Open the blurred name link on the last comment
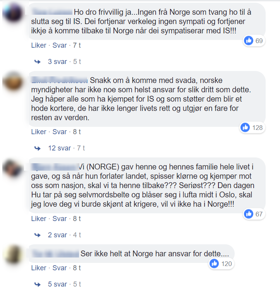Viewport: 280px width, 292px height. [x=55, y=254]
